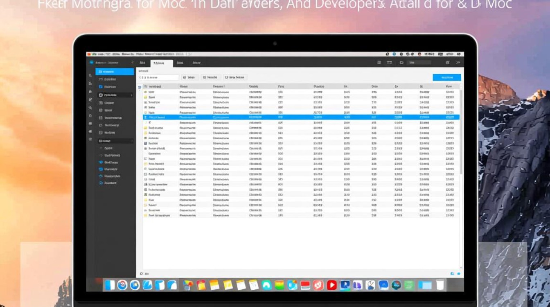Open the red play-button app in the dock
The image size is (550, 307).
[331, 285]
